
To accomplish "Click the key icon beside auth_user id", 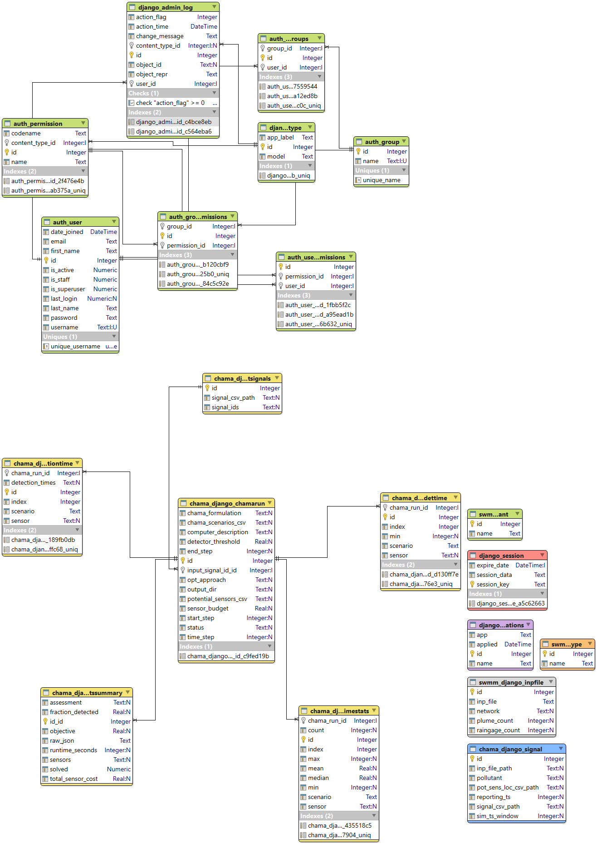I will coord(46,260).
